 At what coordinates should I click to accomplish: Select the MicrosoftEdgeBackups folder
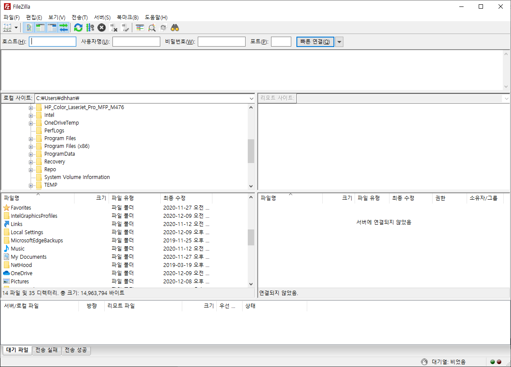pyautogui.click(x=37, y=240)
